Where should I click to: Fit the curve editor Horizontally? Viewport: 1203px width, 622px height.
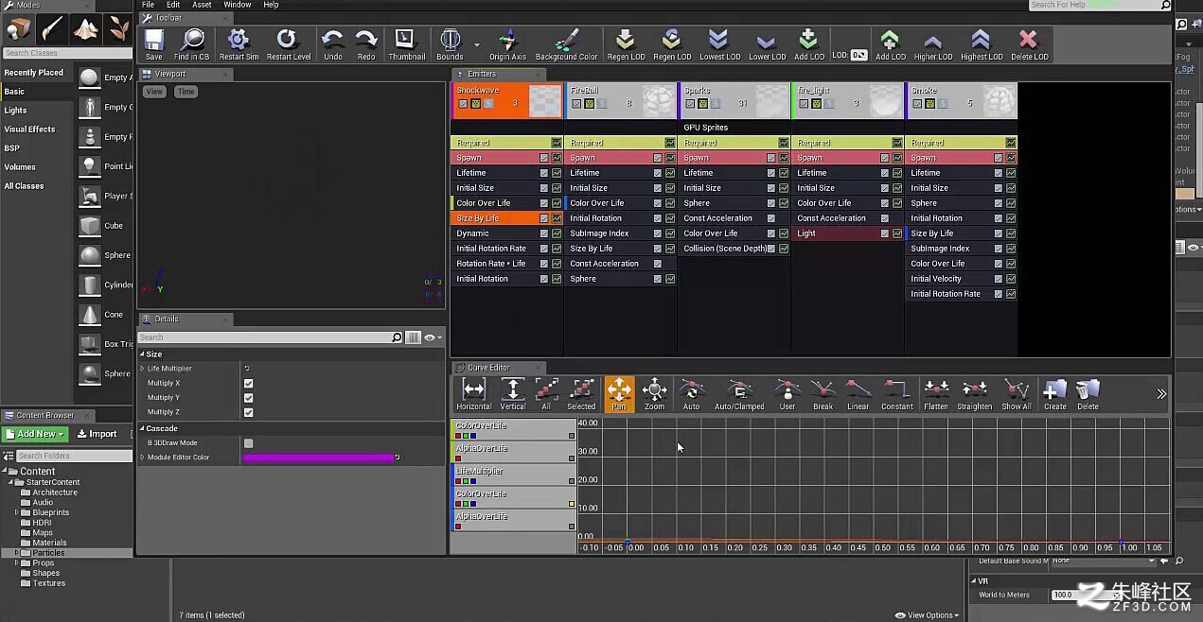[473, 394]
